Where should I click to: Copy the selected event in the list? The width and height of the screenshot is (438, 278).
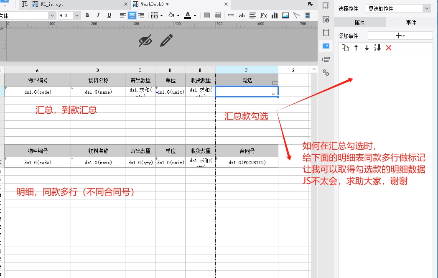(345, 48)
